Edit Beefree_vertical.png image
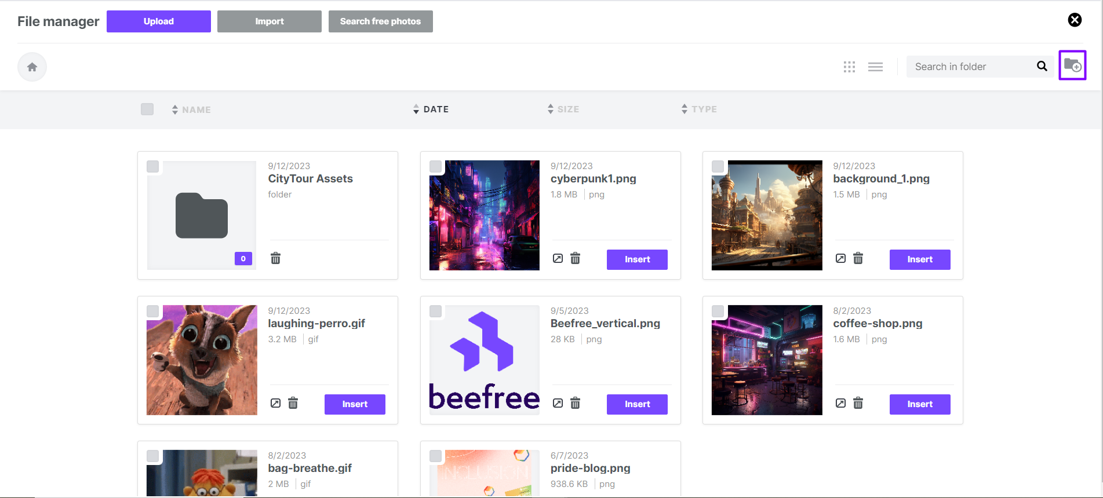Image resolution: width=1103 pixels, height=498 pixels. pyautogui.click(x=558, y=403)
